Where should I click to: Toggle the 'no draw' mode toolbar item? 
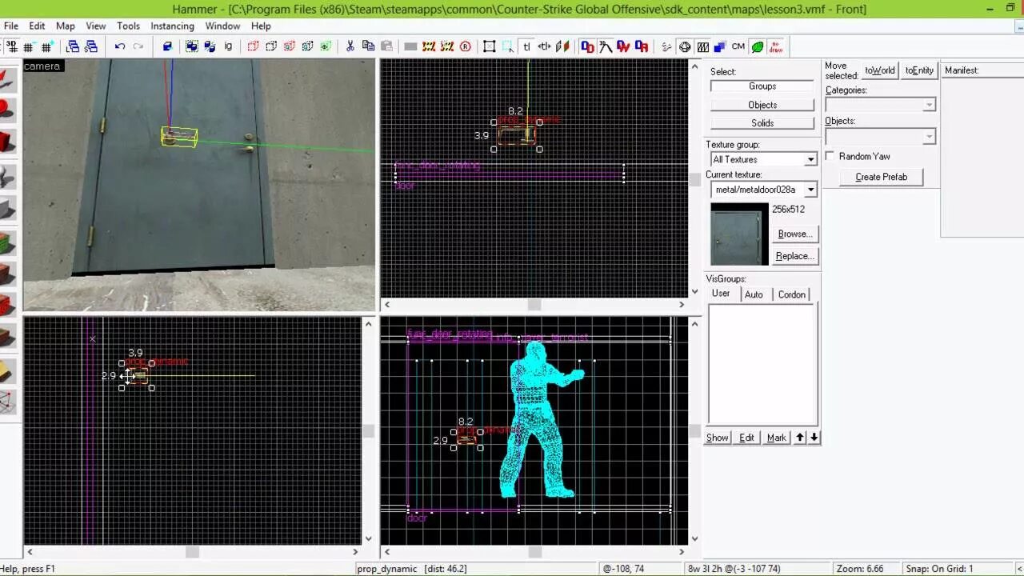(x=776, y=46)
